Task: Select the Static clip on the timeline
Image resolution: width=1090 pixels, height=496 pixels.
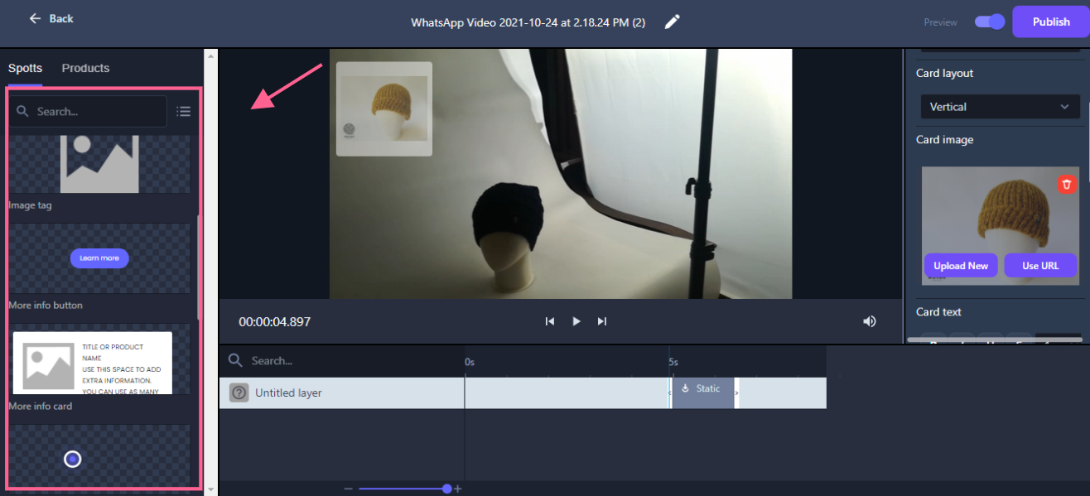Action: coord(702,392)
